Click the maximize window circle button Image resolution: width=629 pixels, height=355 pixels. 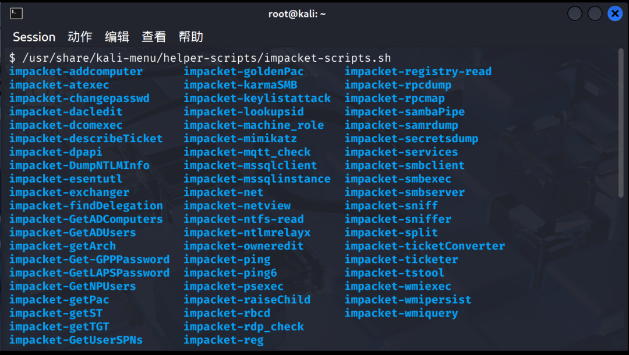click(x=595, y=13)
